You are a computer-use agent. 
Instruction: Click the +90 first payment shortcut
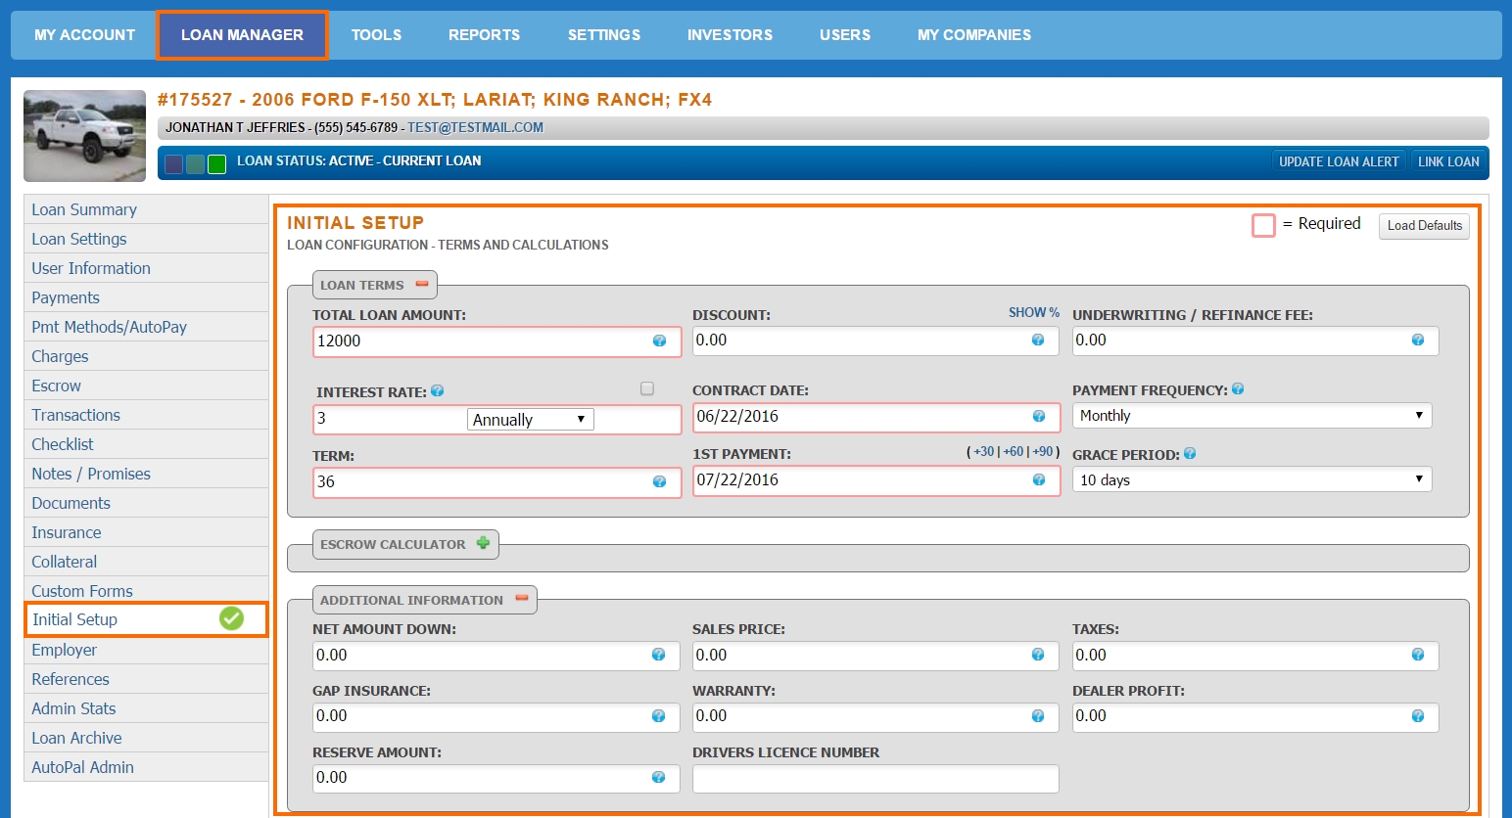(x=1043, y=451)
